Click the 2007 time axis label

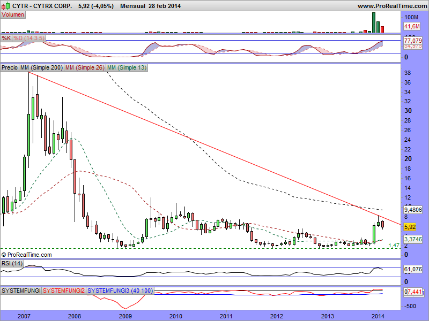point(24,316)
